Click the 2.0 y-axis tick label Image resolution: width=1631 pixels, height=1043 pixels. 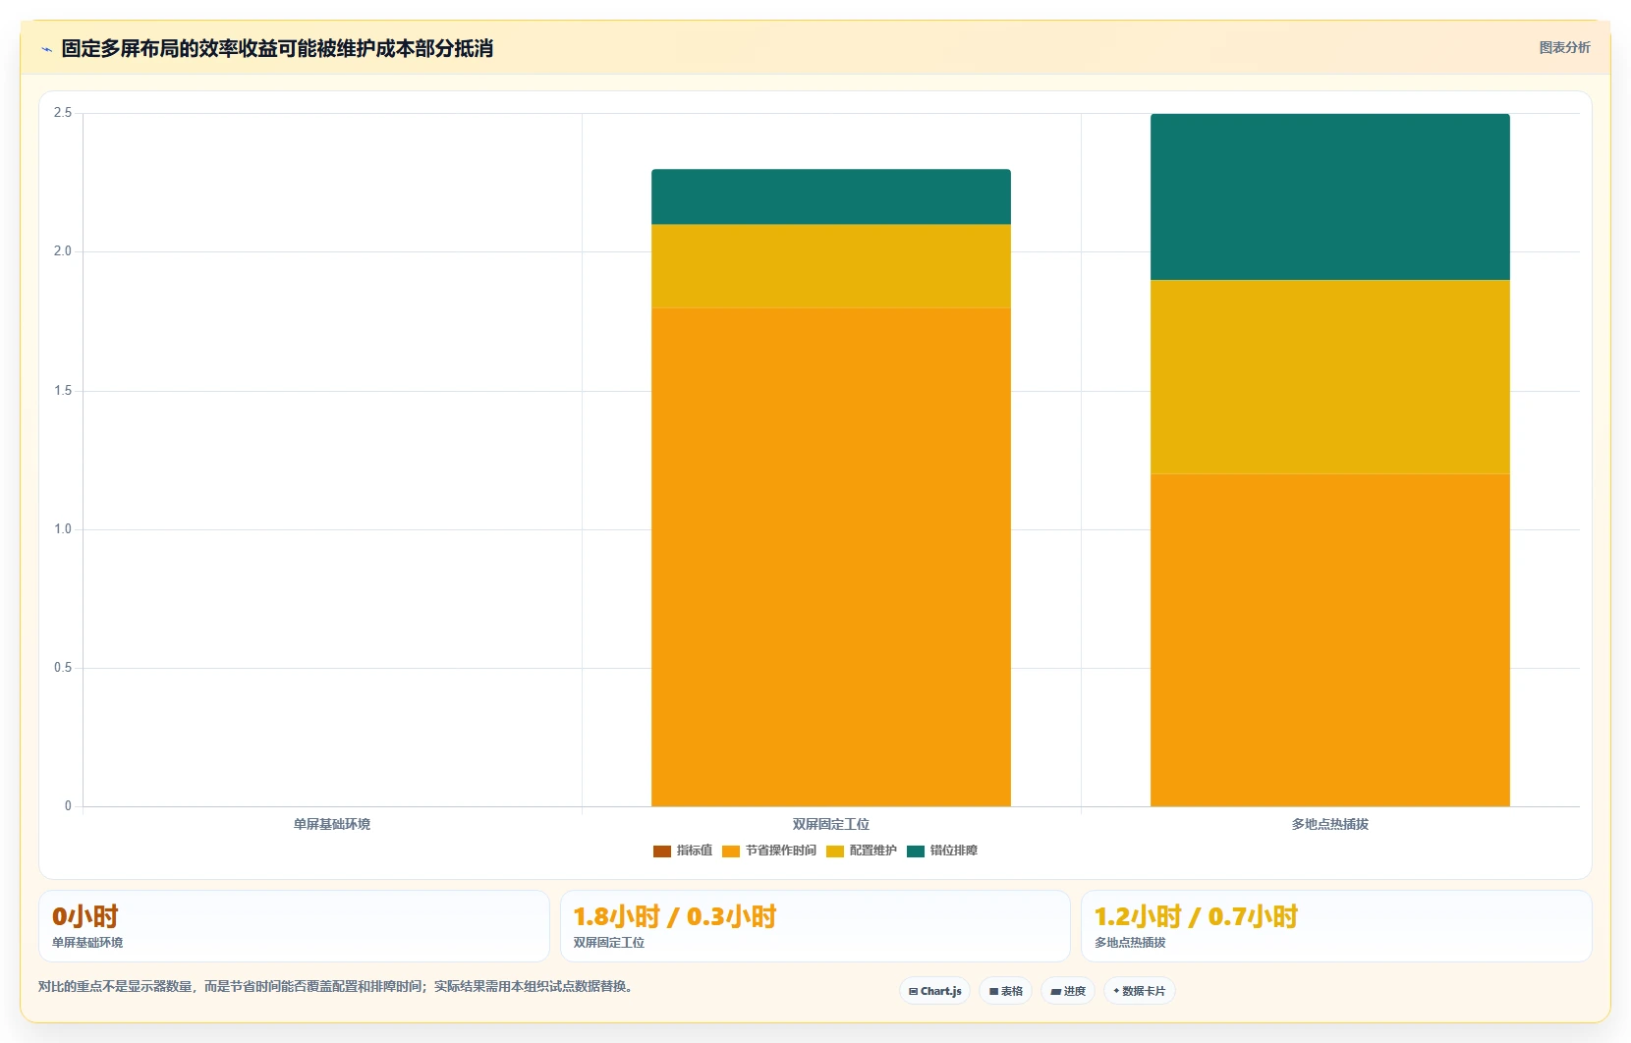(63, 251)
